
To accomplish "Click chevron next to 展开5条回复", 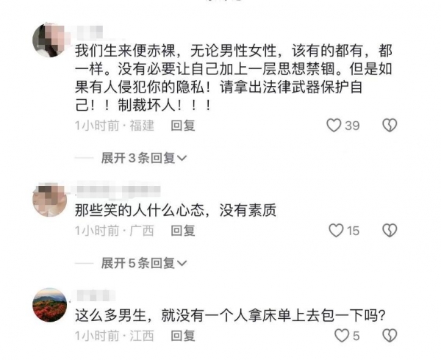I will pos(182,263).
